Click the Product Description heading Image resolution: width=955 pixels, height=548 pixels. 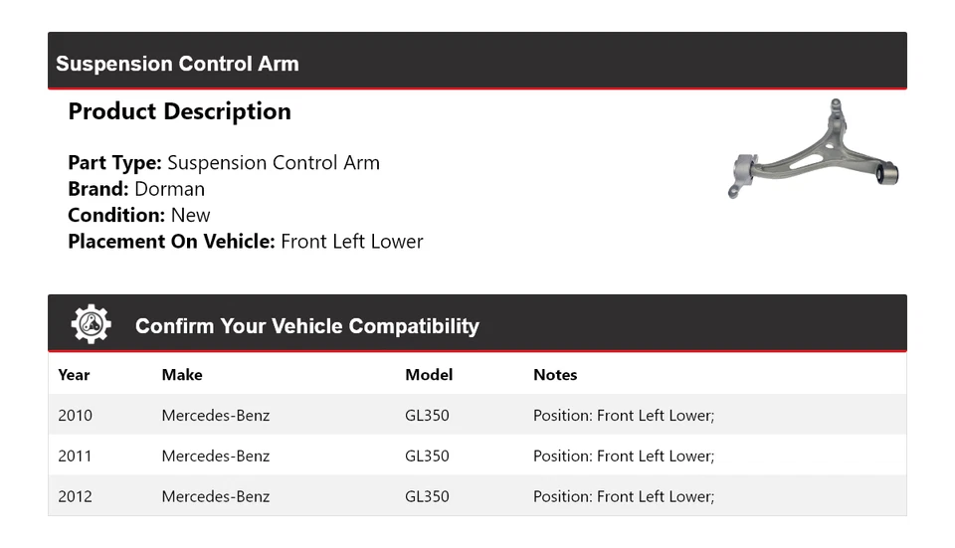pyautogui.click(x=179, y=111)
